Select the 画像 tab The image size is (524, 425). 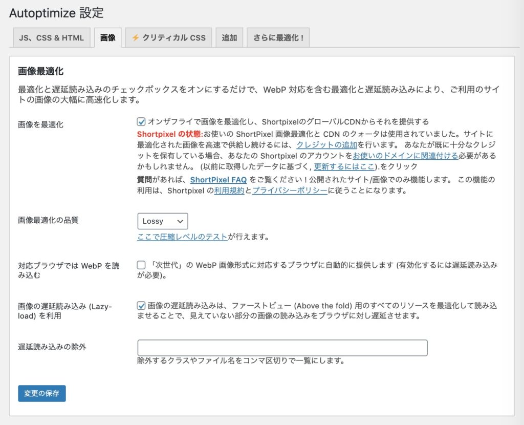point(107,37)
